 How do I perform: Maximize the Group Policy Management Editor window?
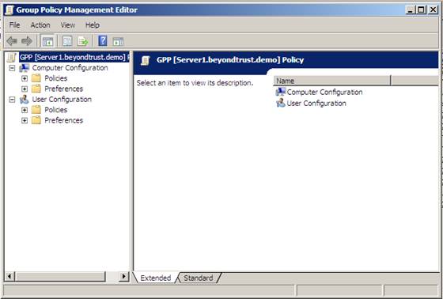pos(421,10)
